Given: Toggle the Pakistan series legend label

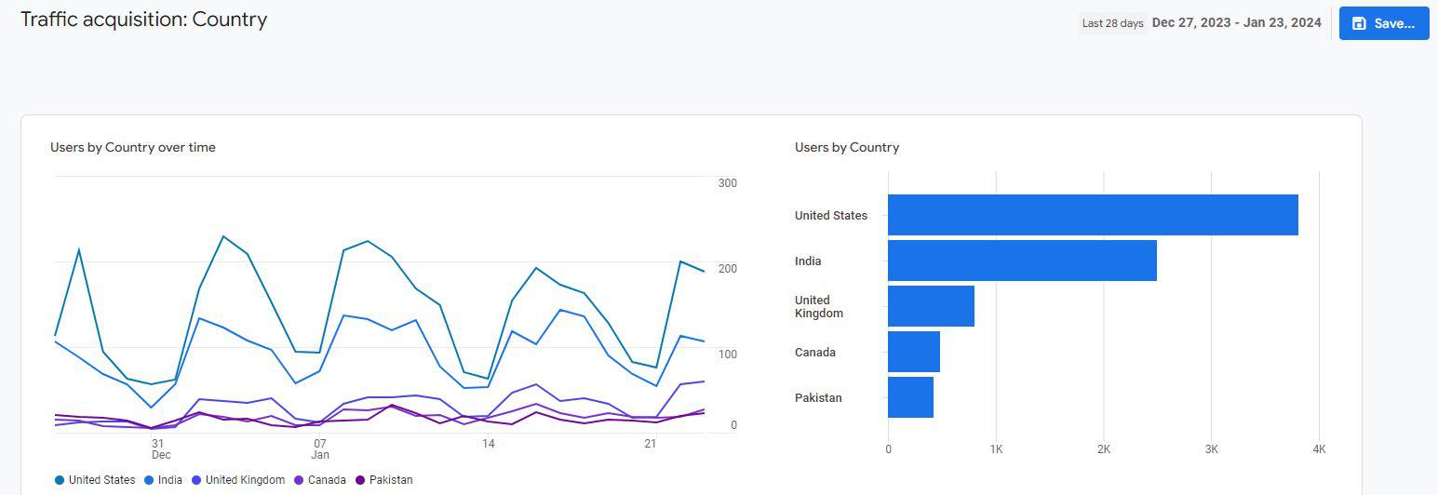Looking at the screenshot, I should coord(391,480).
